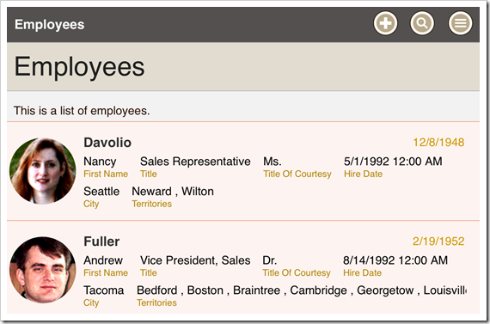Click the Tacoma city value
490x324 pixels.
tap(103, 290)
